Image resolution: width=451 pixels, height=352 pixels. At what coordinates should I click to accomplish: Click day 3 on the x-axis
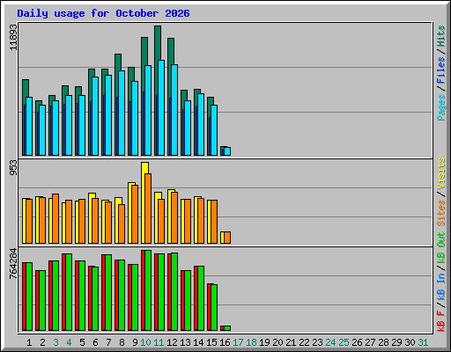[55, 342]
